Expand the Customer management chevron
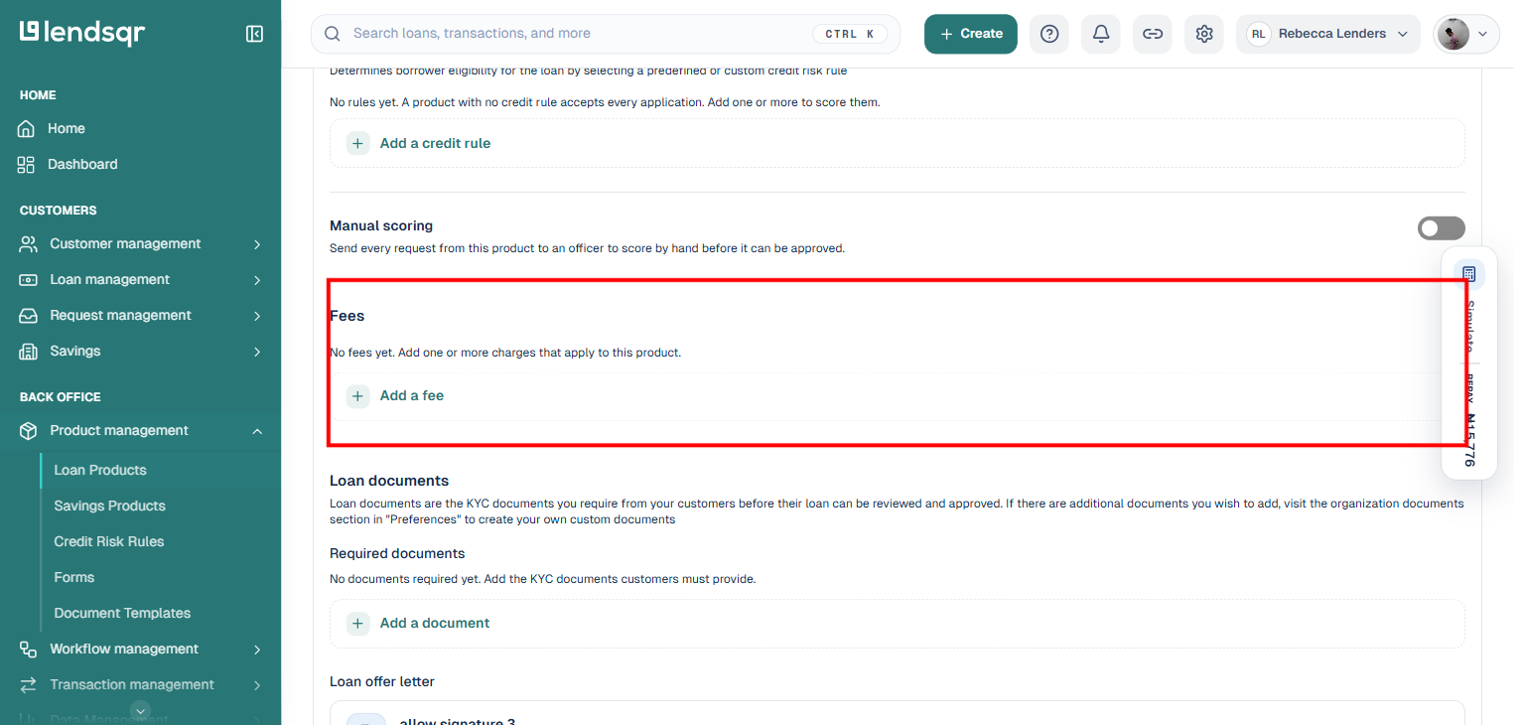Image resolution: width=1524 pixels, height=725 pixels. (x=257, y=244)
